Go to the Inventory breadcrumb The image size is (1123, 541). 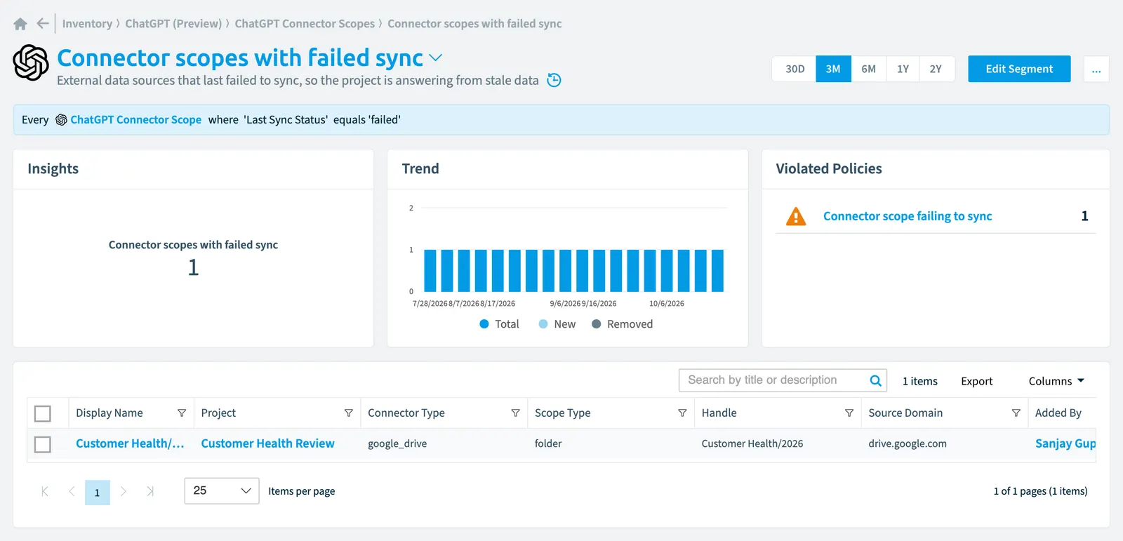(x=87, y=24)
